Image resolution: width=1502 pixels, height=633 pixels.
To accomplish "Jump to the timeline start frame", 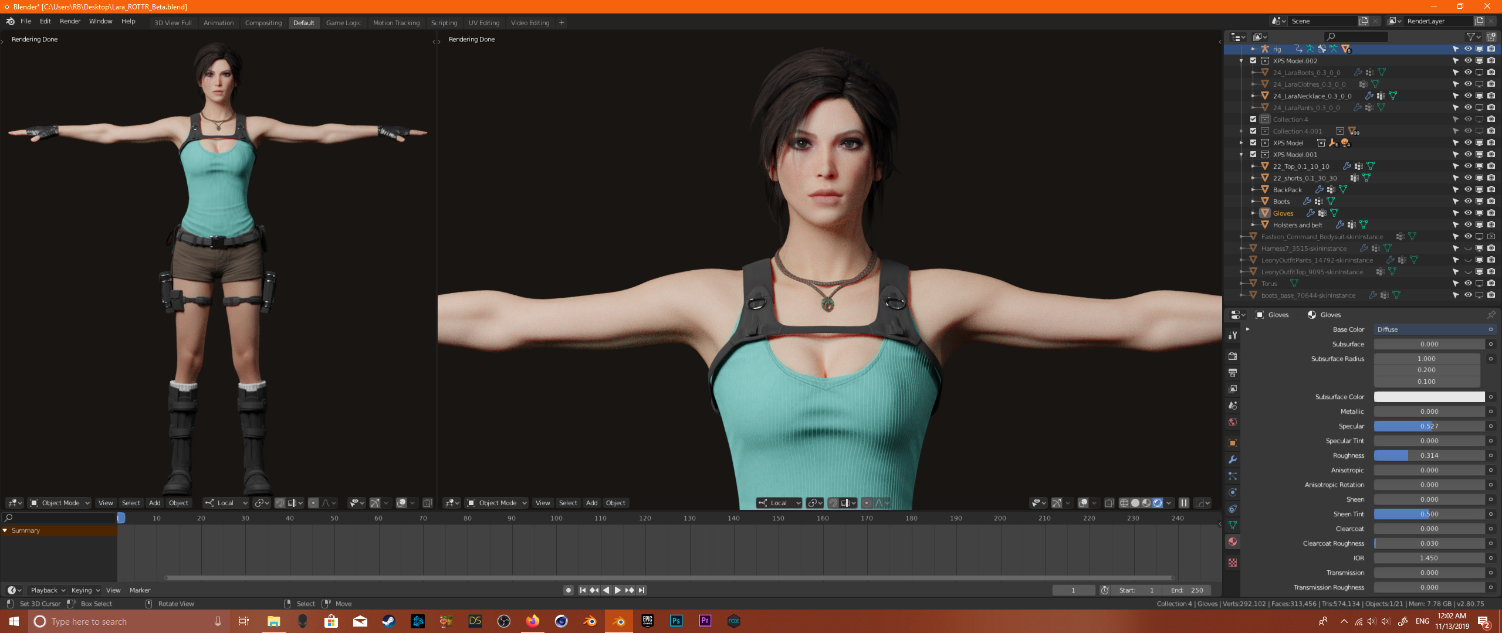I will click(x=583, y=590).
